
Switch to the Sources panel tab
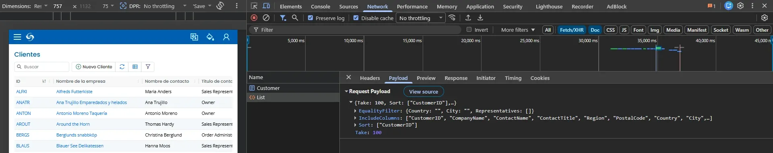click(349, 6)
